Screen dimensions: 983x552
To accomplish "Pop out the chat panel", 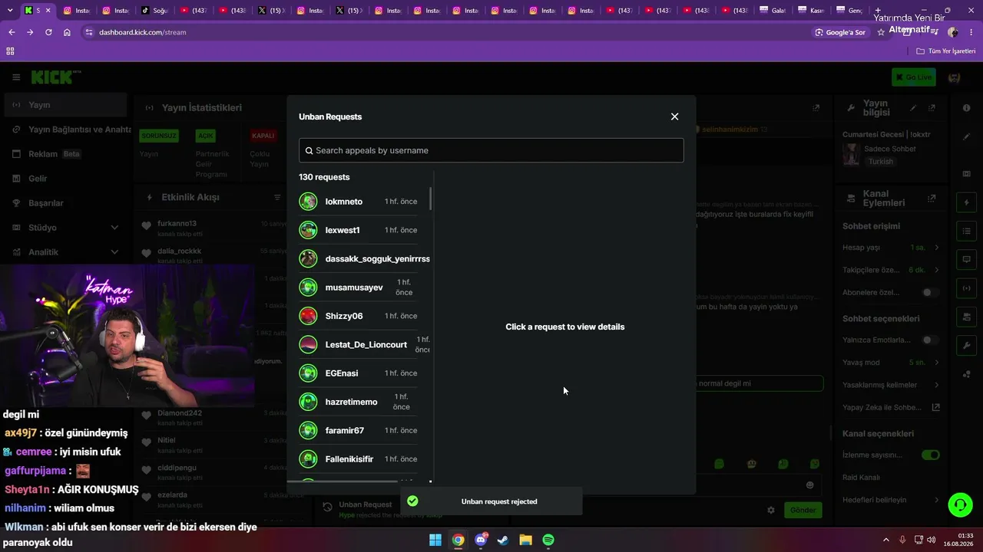I will 816,108.
